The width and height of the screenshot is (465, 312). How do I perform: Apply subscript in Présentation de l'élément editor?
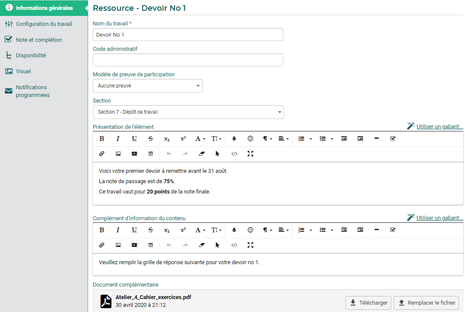point(167,139)
